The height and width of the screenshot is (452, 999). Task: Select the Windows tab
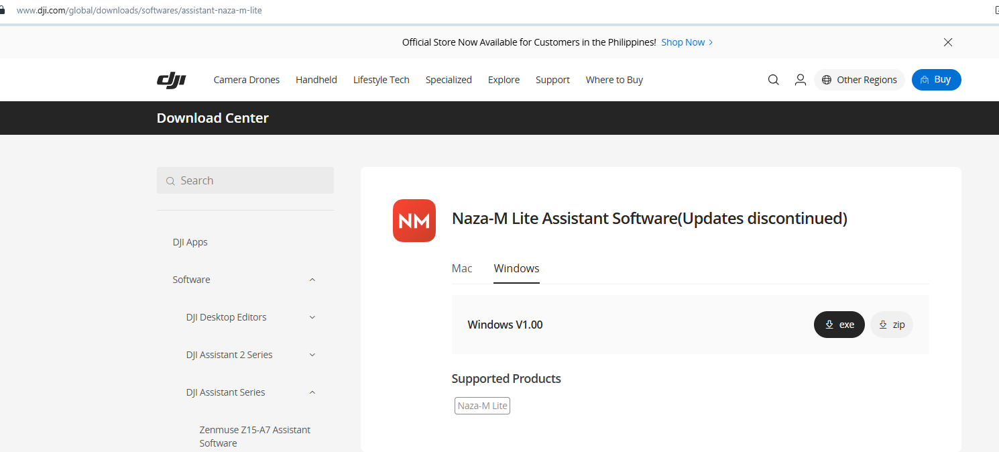(516, 268)
